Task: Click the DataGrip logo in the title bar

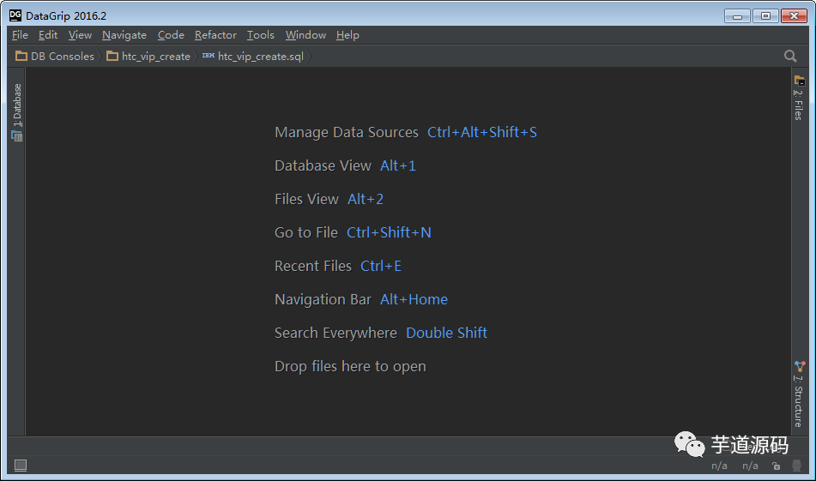Action: 15,15
